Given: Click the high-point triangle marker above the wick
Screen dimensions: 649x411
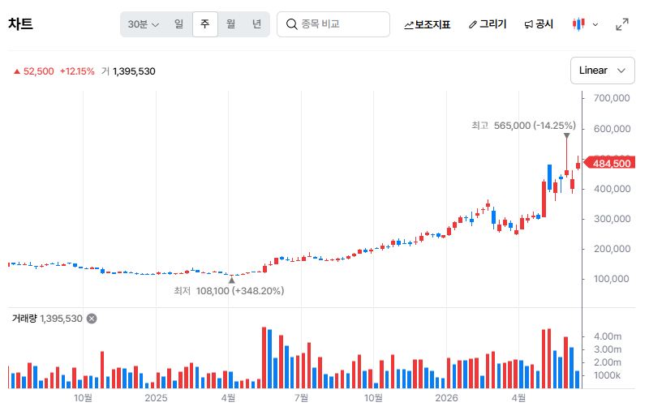Looking at the screenshot, I should [x=566, y=135].
